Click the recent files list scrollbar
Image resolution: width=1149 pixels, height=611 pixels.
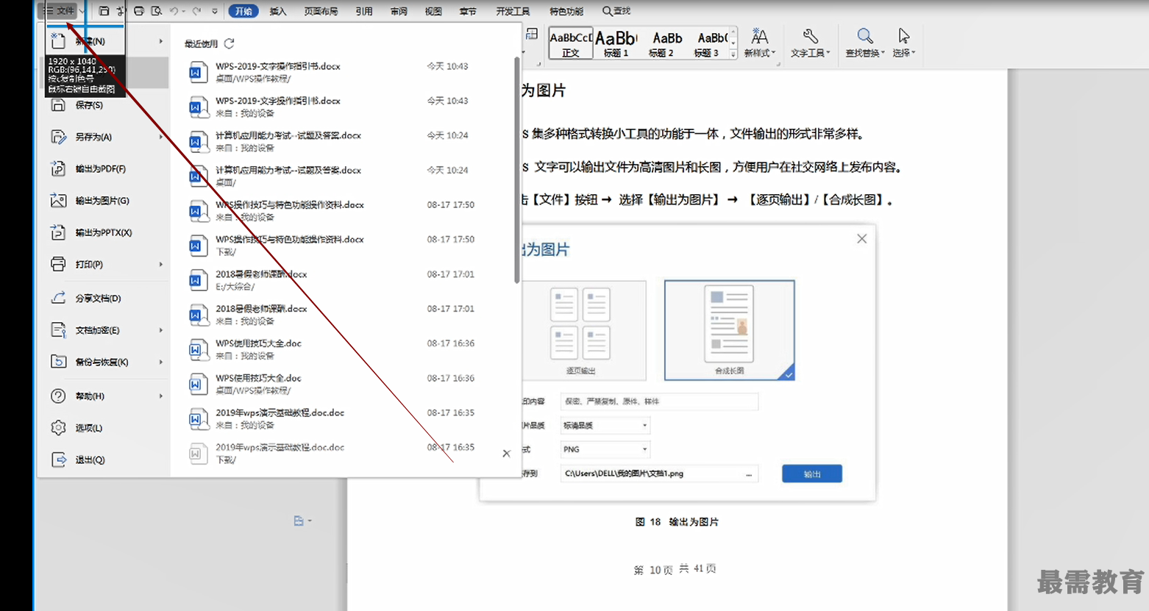coord(517,171)
